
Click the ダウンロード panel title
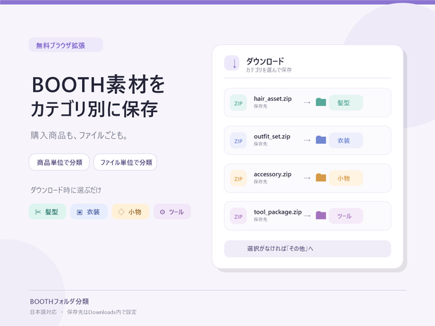pos(265,61)
